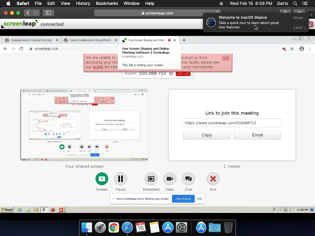Open Windows Explorer folder from taskbar
Viewport: 315px width, 236px height.
coord(28,210)
